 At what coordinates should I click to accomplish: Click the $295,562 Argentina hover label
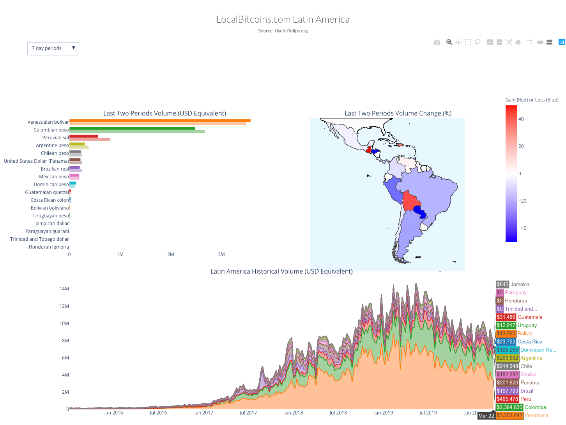pyautogui.click(x=519, y=358)
